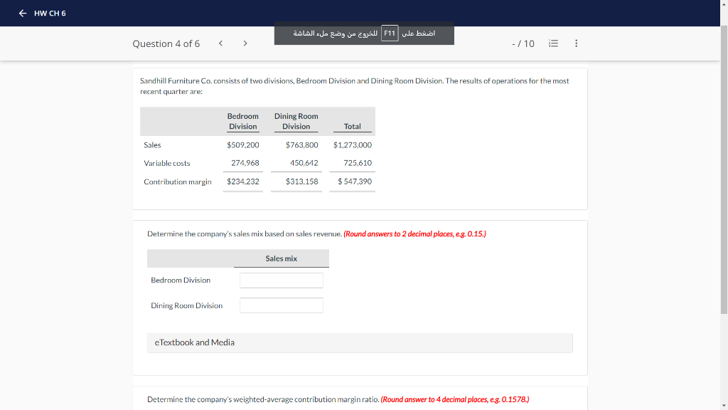
Task: Click the red rounding instruction for 2 decimals
Action: pos(414,233)
